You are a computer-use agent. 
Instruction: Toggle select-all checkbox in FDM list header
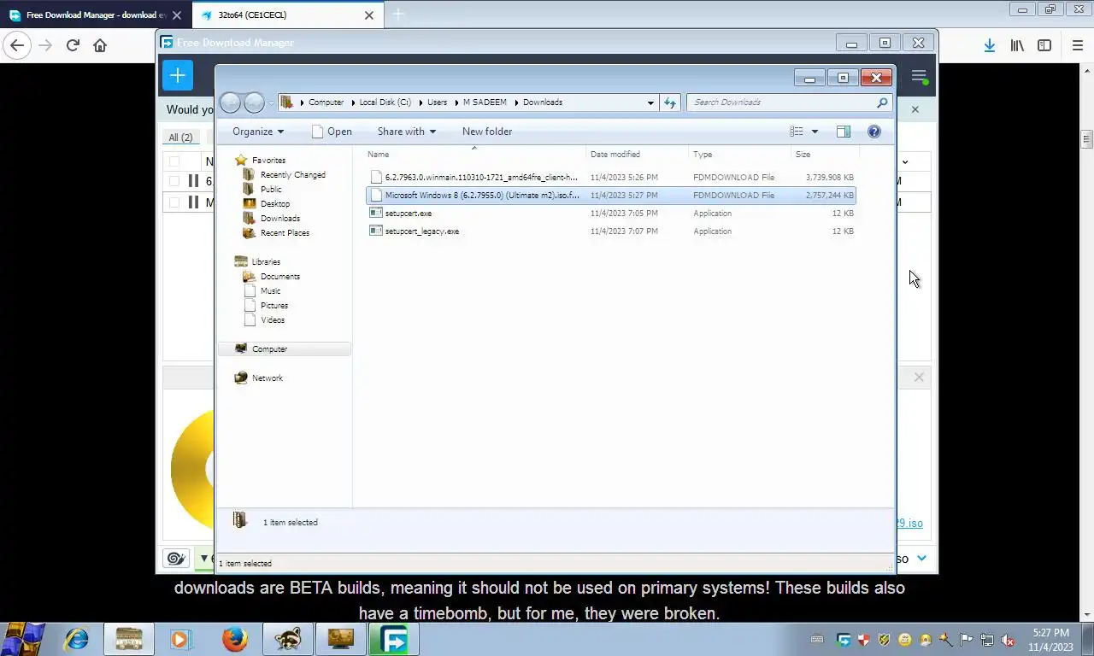click(174, 161)
